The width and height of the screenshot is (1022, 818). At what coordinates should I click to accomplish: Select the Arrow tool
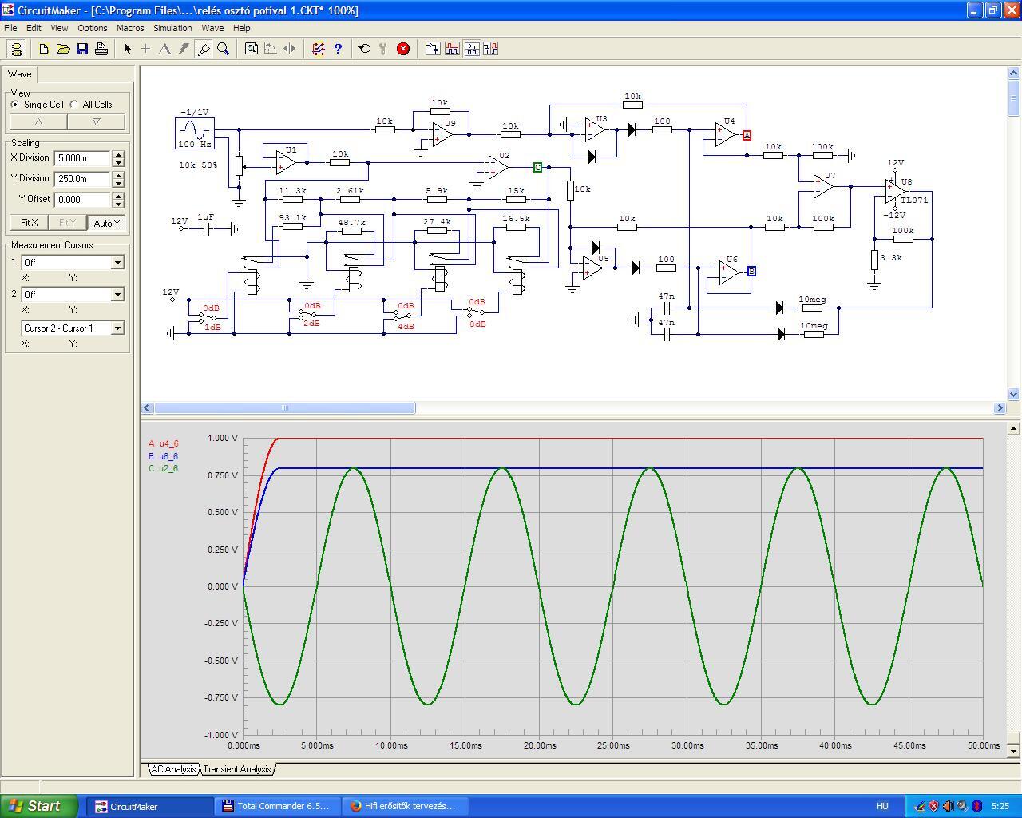coord(127,49)
